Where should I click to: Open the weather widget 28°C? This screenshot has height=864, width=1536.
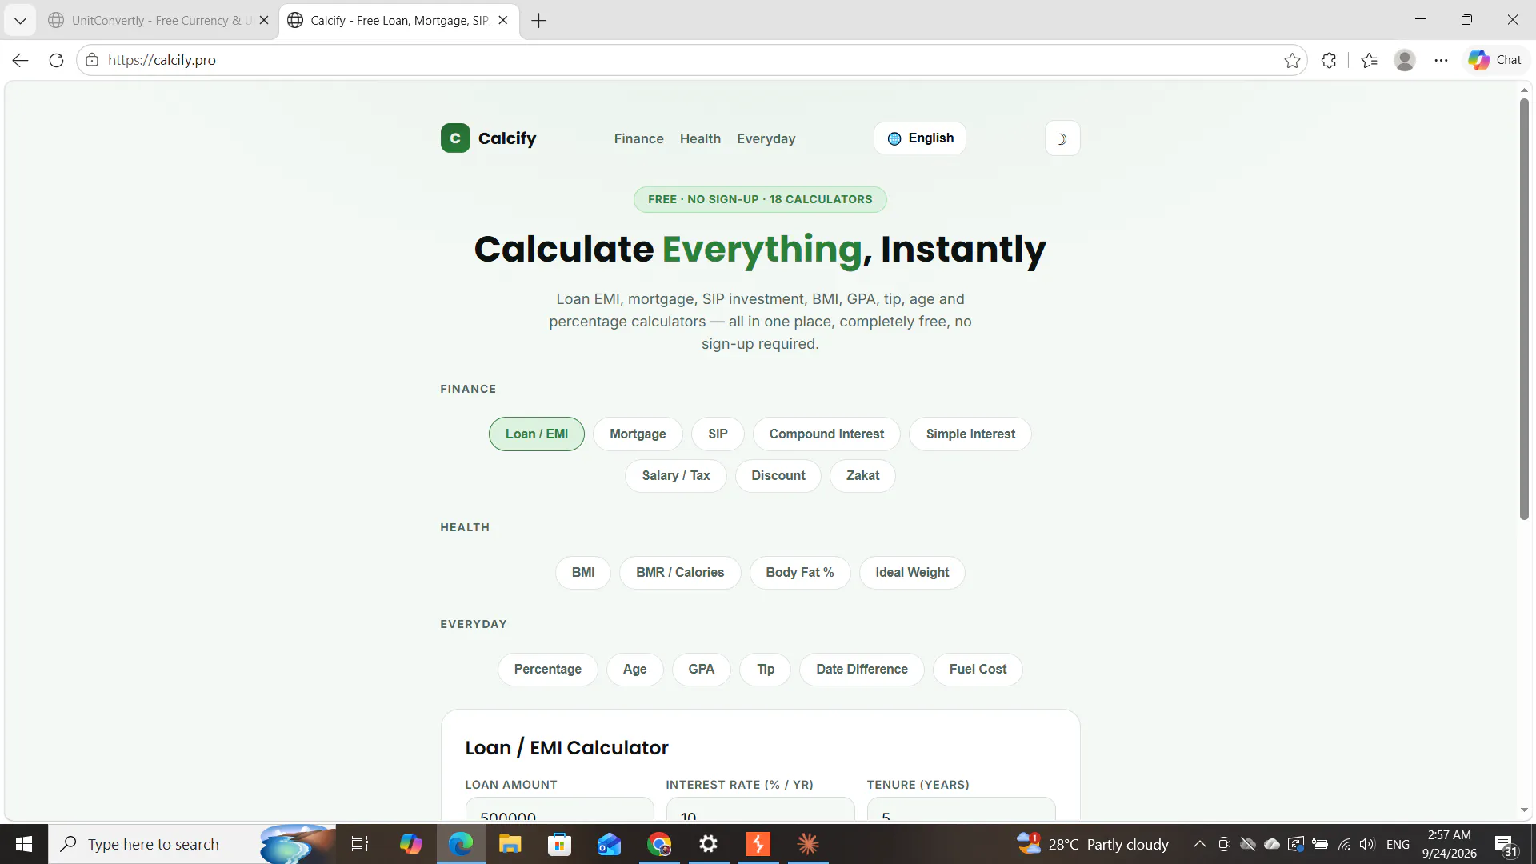tap(1092, 844)
